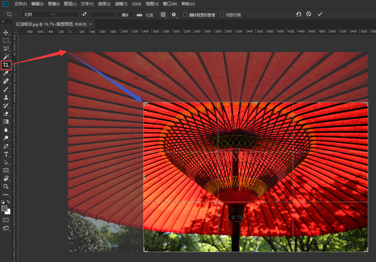Swap crop width and height values
The image size is (376, 262).
(x=84, y=14)
